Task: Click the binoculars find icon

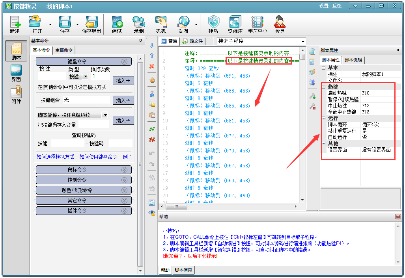Action: (x=152, y=178)
